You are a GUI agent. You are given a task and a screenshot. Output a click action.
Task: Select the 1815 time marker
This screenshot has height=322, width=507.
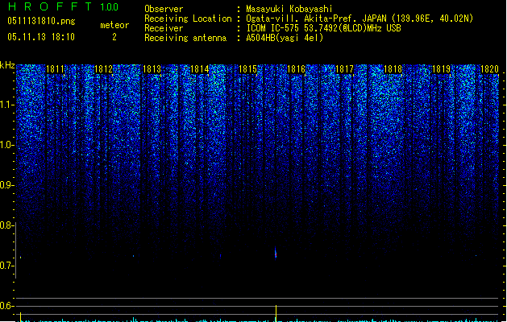pos(247,69)
